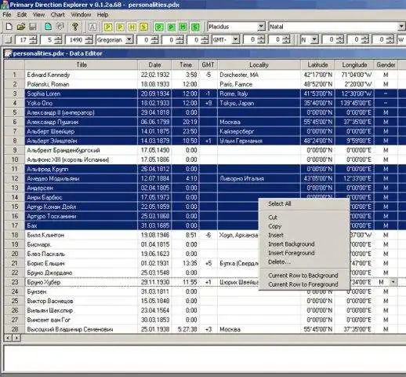Open the GMT- sign dropdown
Image resolution: width=406 pixels, height=377 pixels.
coord(235,40)
